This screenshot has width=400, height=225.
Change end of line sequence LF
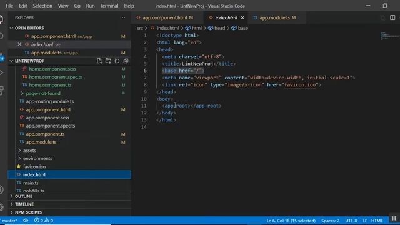(365, 221)
